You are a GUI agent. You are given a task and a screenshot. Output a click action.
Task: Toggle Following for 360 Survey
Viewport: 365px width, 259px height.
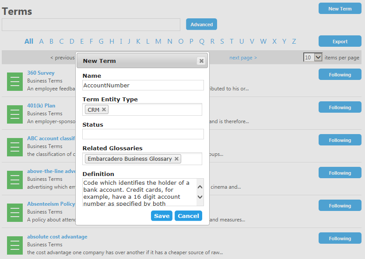click(x=340, y=75)
